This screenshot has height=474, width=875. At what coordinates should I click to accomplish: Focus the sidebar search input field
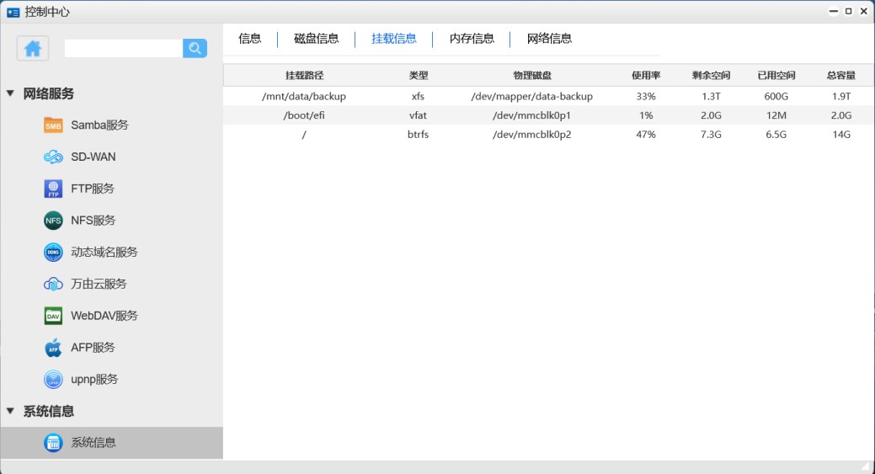click(x=123, y=49)
